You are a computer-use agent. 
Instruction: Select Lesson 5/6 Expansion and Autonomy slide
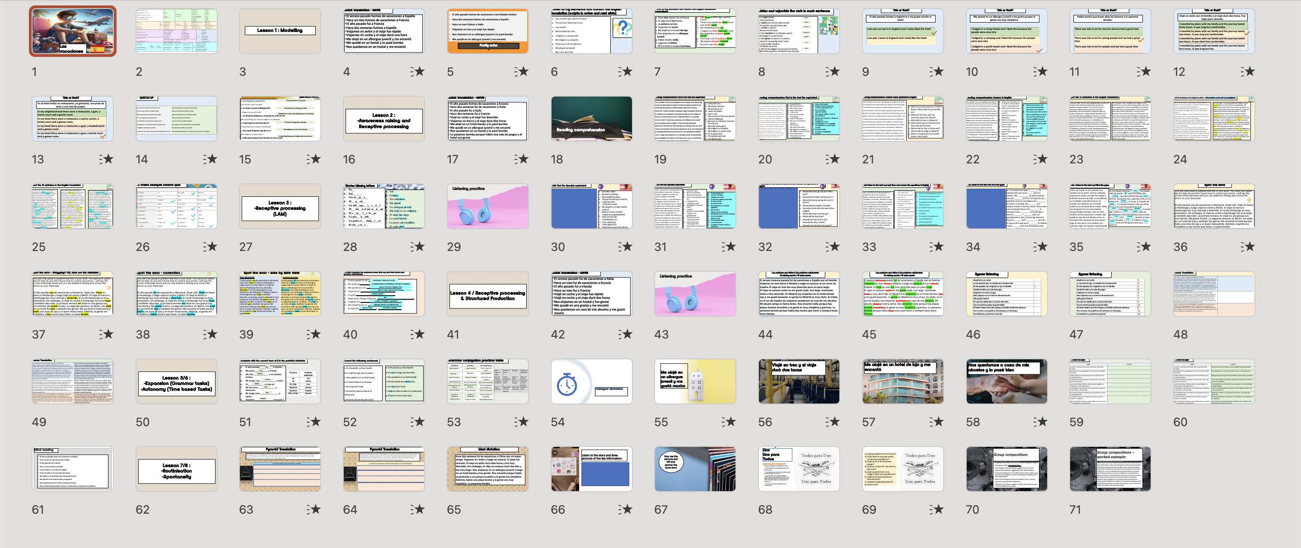[176, 381]
